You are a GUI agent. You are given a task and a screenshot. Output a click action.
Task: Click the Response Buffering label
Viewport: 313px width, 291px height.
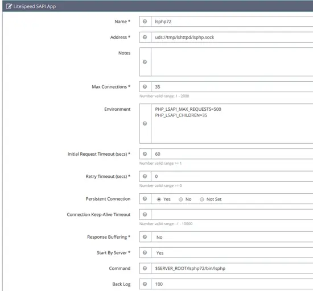109,237
